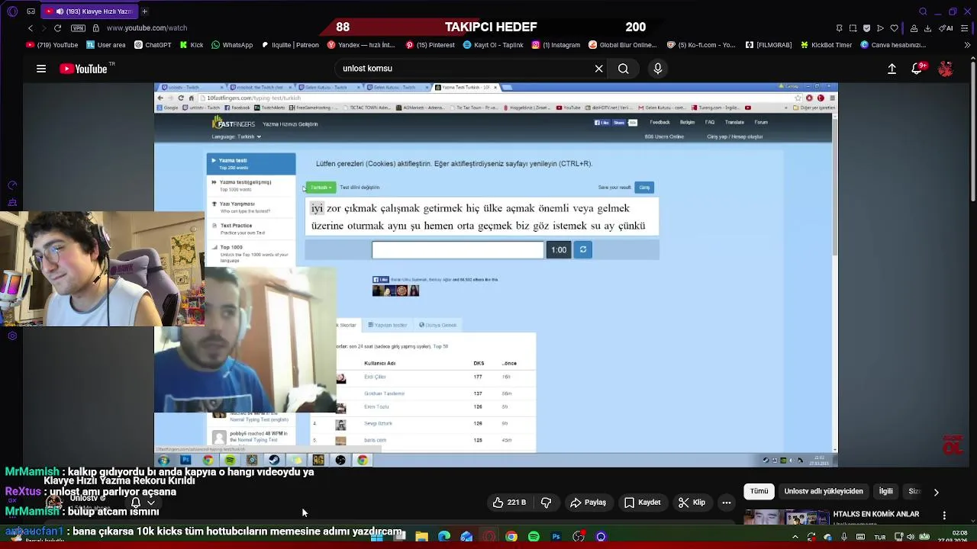Open menu for HTALKS EN KOMİK ANLAR video
The image size is (977, 549).
[944, 516]
